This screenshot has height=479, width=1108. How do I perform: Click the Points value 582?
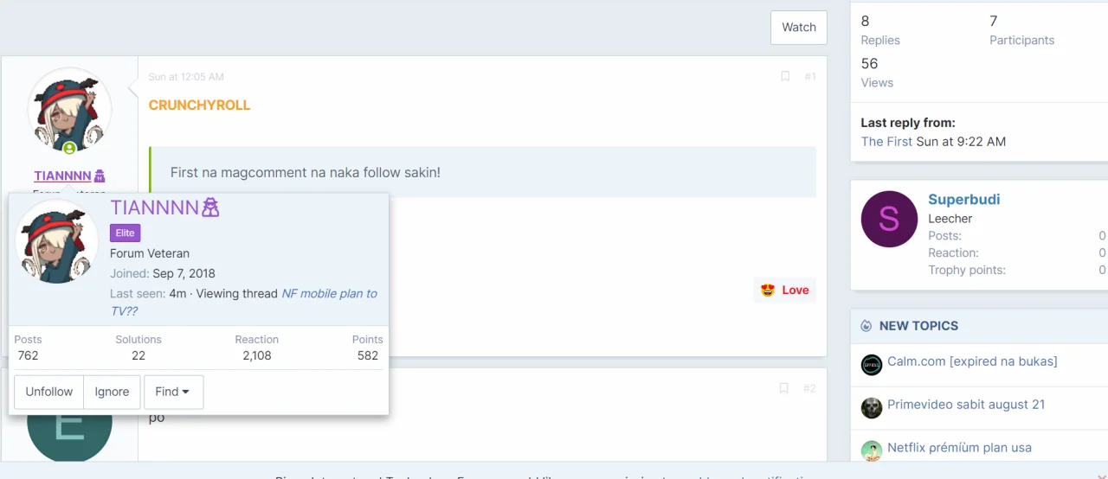click(368, 355)
